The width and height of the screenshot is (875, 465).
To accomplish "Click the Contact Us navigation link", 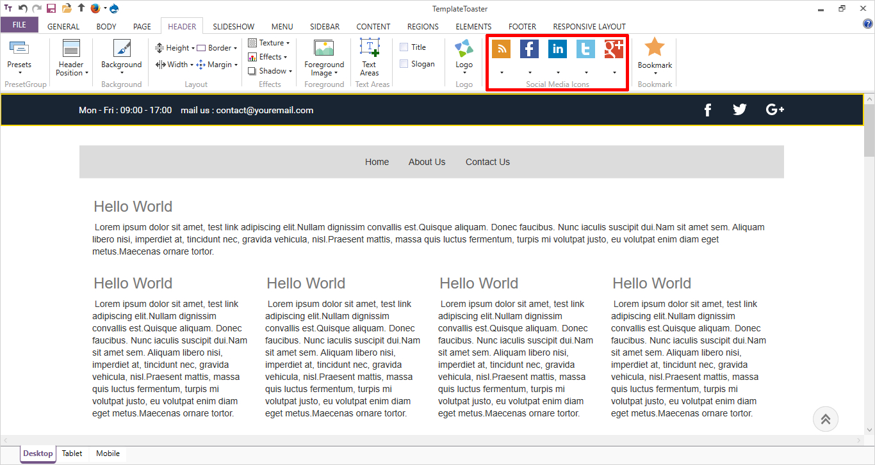I will (x=487, y=162).
